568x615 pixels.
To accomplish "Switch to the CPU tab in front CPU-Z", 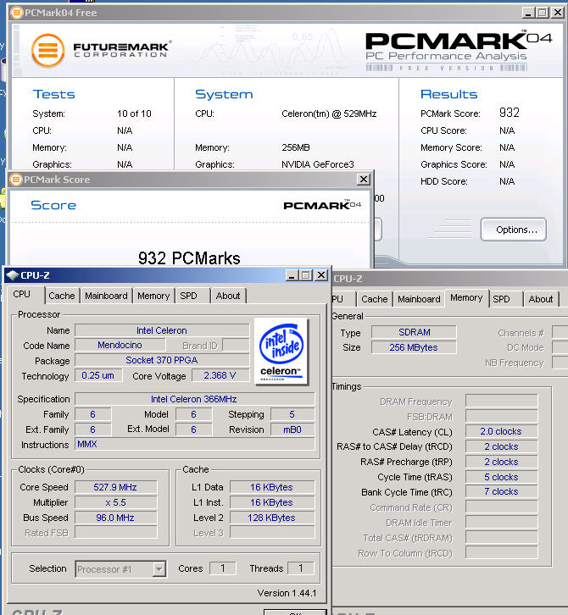I will click(21, 294).
